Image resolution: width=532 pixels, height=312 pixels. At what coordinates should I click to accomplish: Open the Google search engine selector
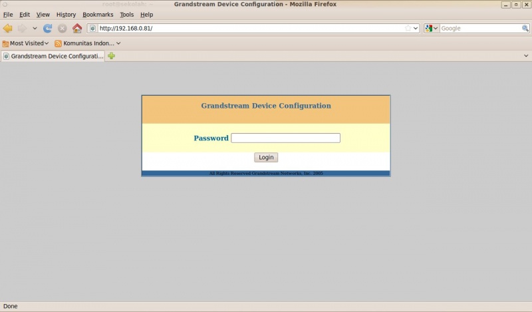click(x=432, y=29)
